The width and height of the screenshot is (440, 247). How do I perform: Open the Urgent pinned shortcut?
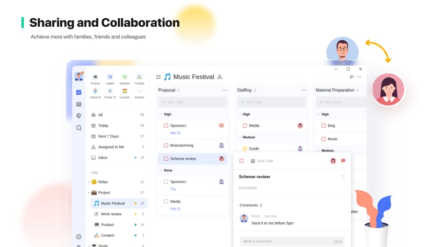[x=110, y=79]
